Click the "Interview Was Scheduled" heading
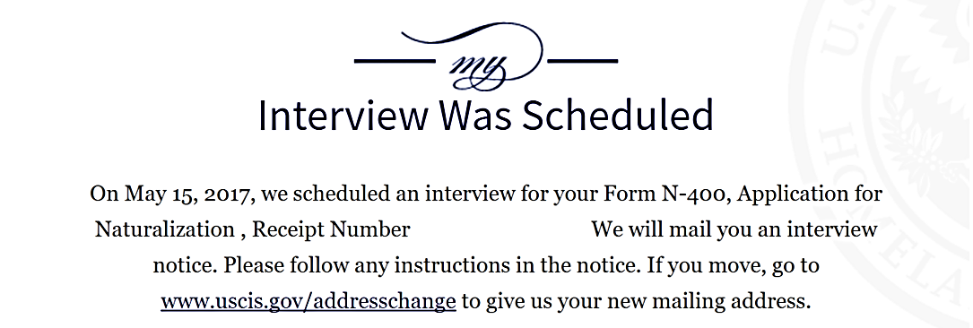This screenshot has height=328, width=973. click(x=485, y=115)
